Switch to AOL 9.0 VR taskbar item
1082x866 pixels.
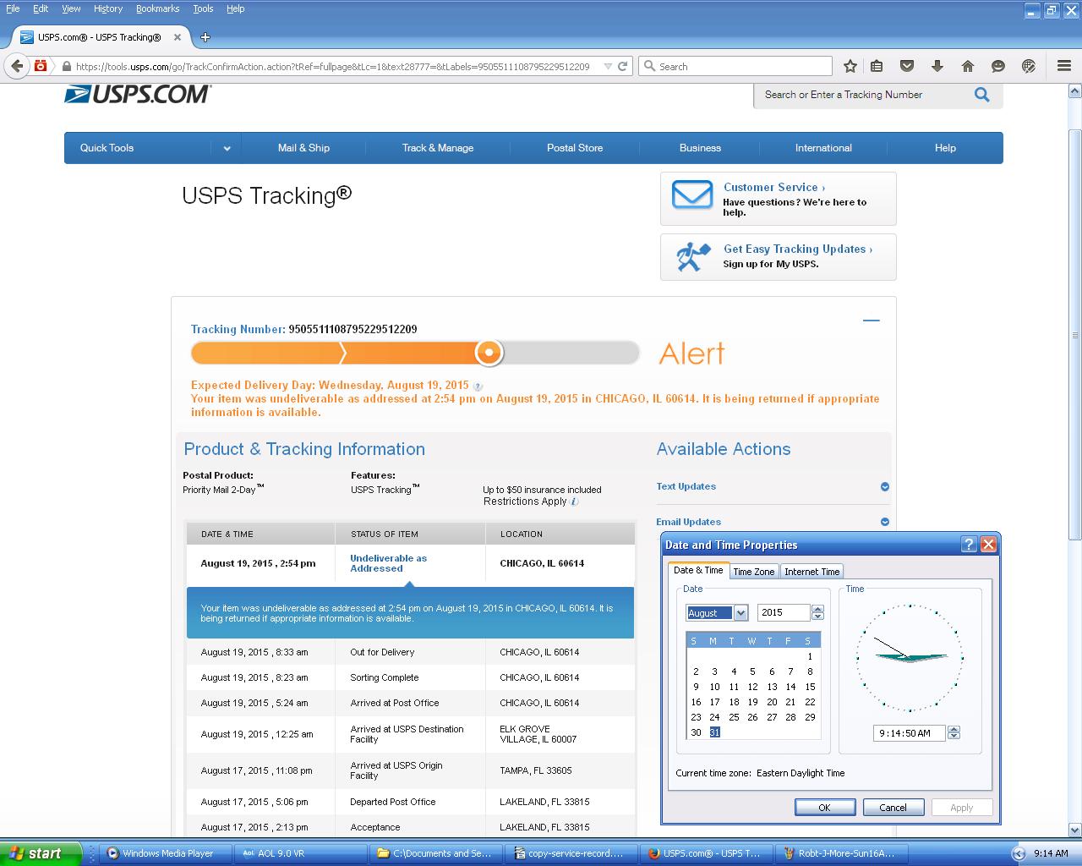(299, 853)
